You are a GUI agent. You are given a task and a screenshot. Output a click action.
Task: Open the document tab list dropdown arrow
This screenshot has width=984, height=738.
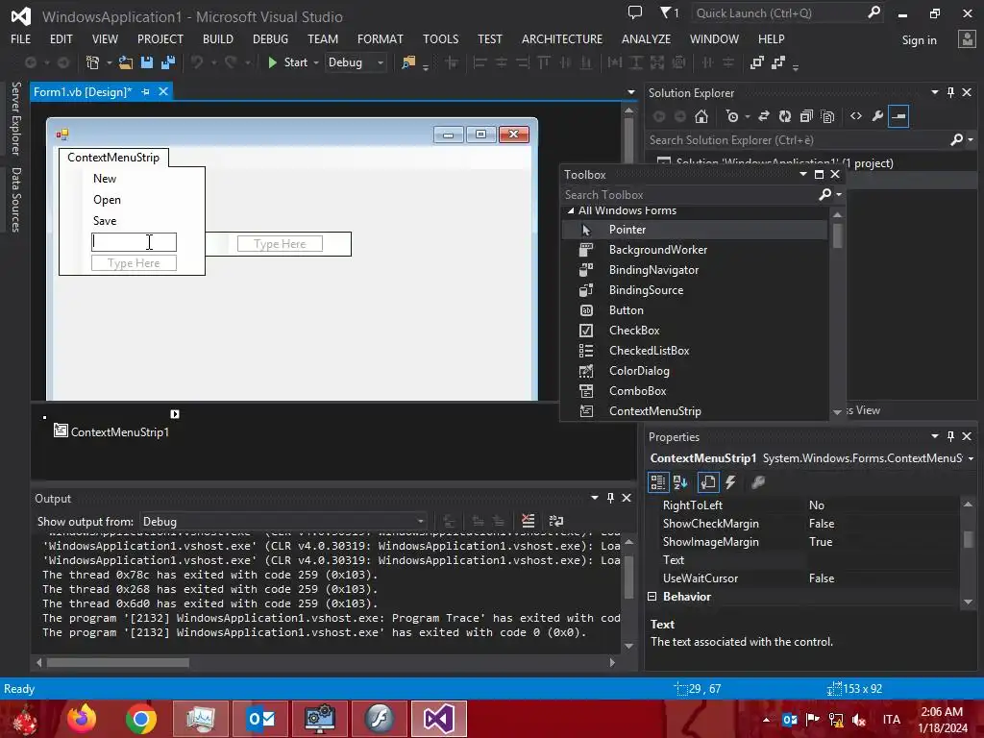coord(631,92)
